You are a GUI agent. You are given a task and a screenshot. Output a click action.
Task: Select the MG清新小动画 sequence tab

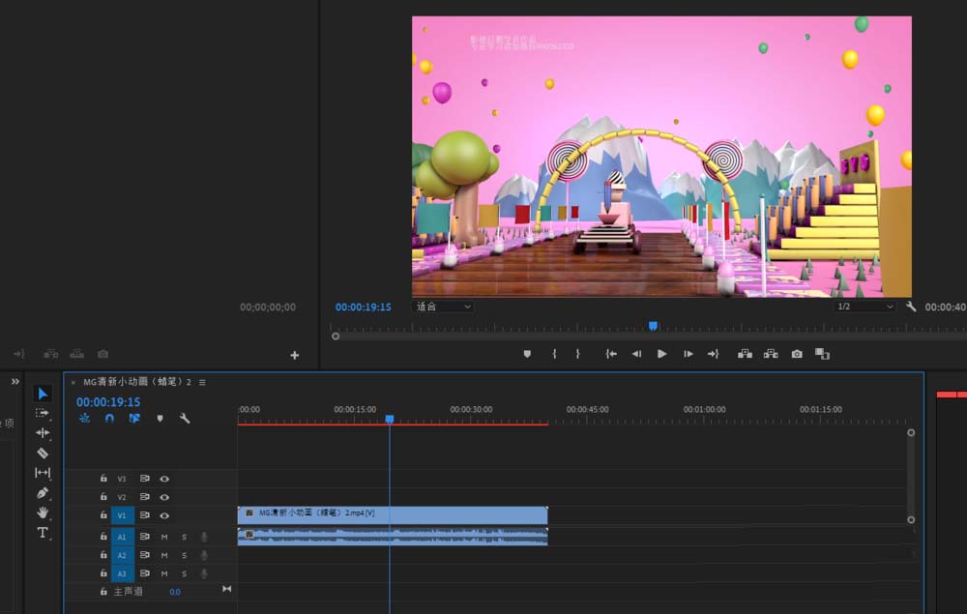coord(137,382)
